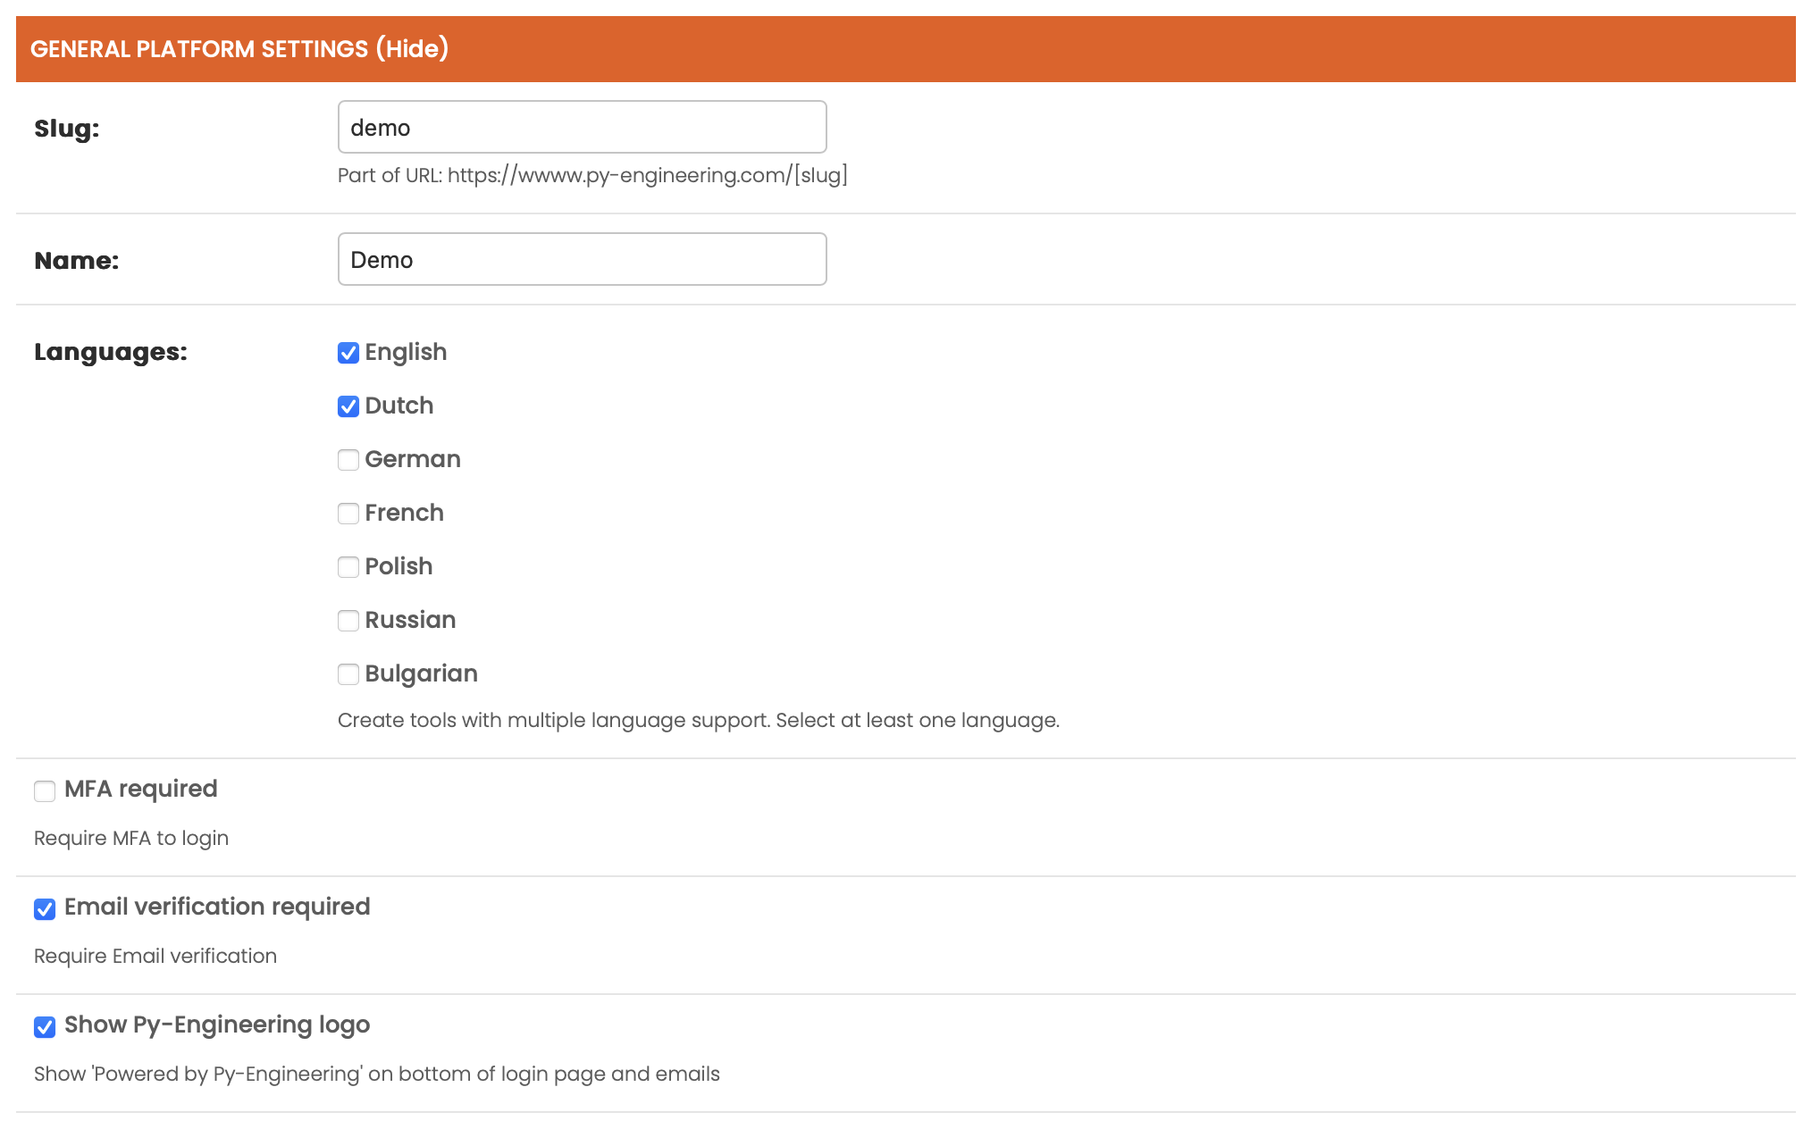Tick the Polish language checkbox
Viewport: 1812px width, 1129px height.
click(x=348, y=567)
